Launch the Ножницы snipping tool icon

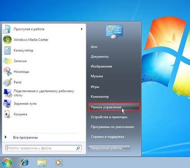pyautogui.click(x=7, y=72)
